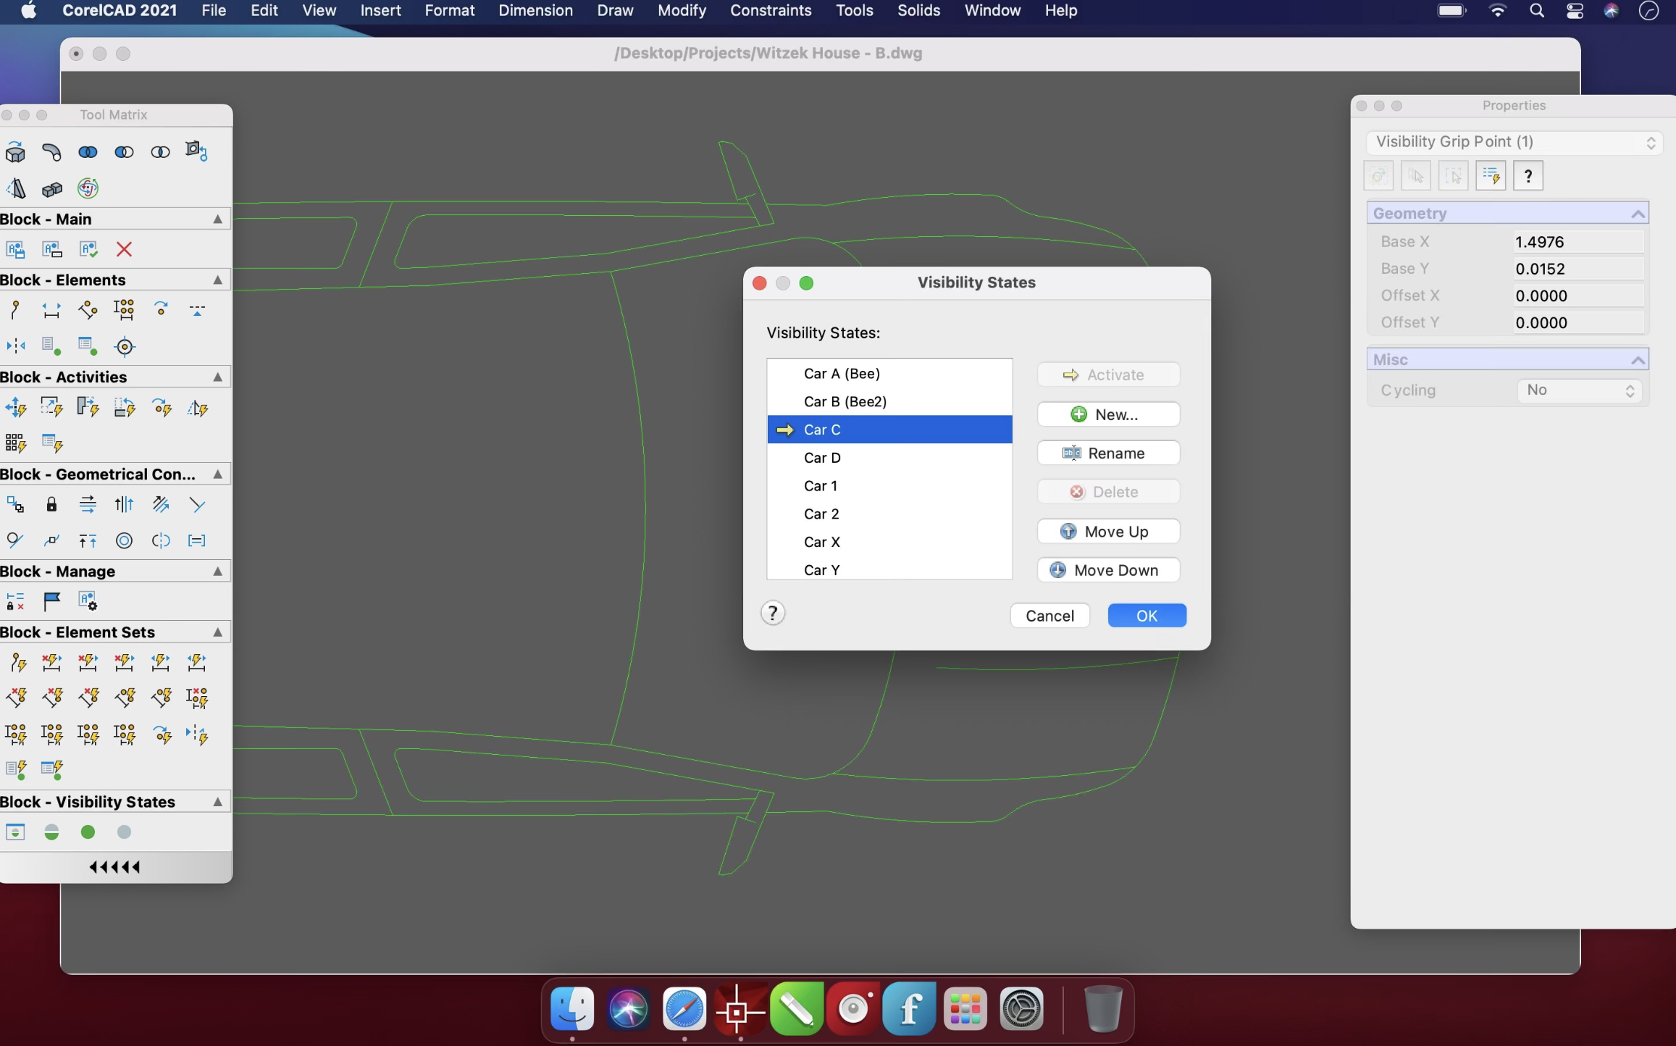Click the question mark icon in Properties panel
This screenshot has width=1676, height=1046.
[x=1528, y=176]
